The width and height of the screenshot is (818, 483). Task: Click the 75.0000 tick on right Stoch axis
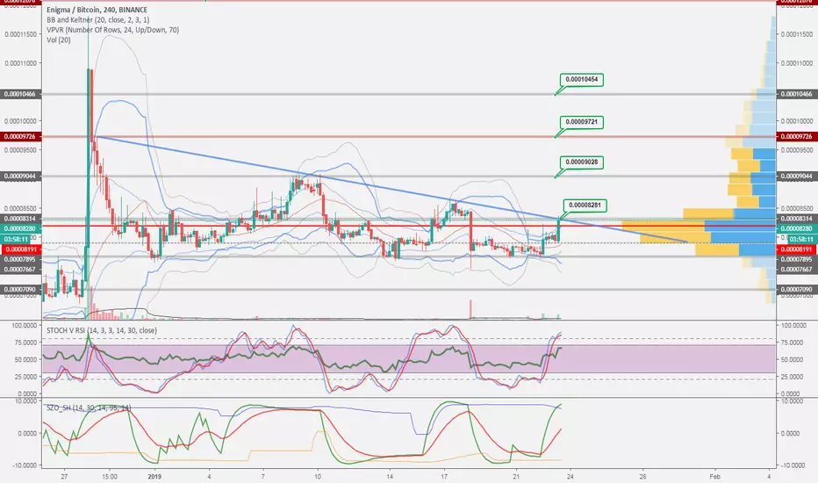click(x=791, y=342)
